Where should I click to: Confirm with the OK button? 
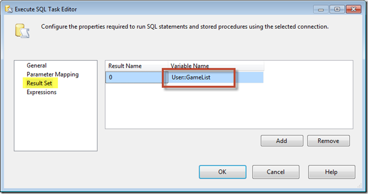222,172
